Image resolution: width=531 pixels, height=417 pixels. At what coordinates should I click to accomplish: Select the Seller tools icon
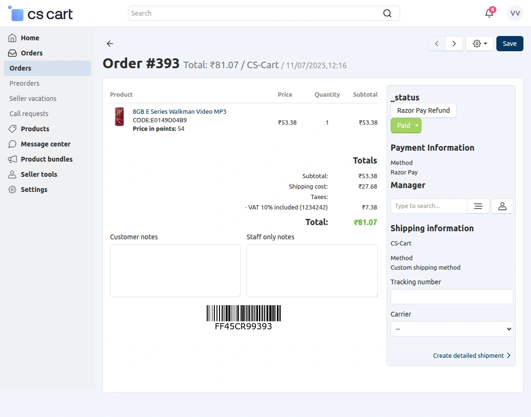click(12, 174)
